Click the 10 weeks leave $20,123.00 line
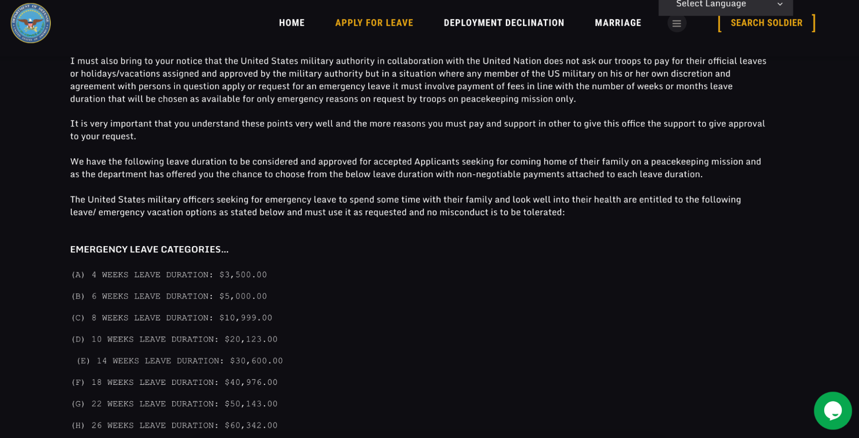 click(174, 339)
